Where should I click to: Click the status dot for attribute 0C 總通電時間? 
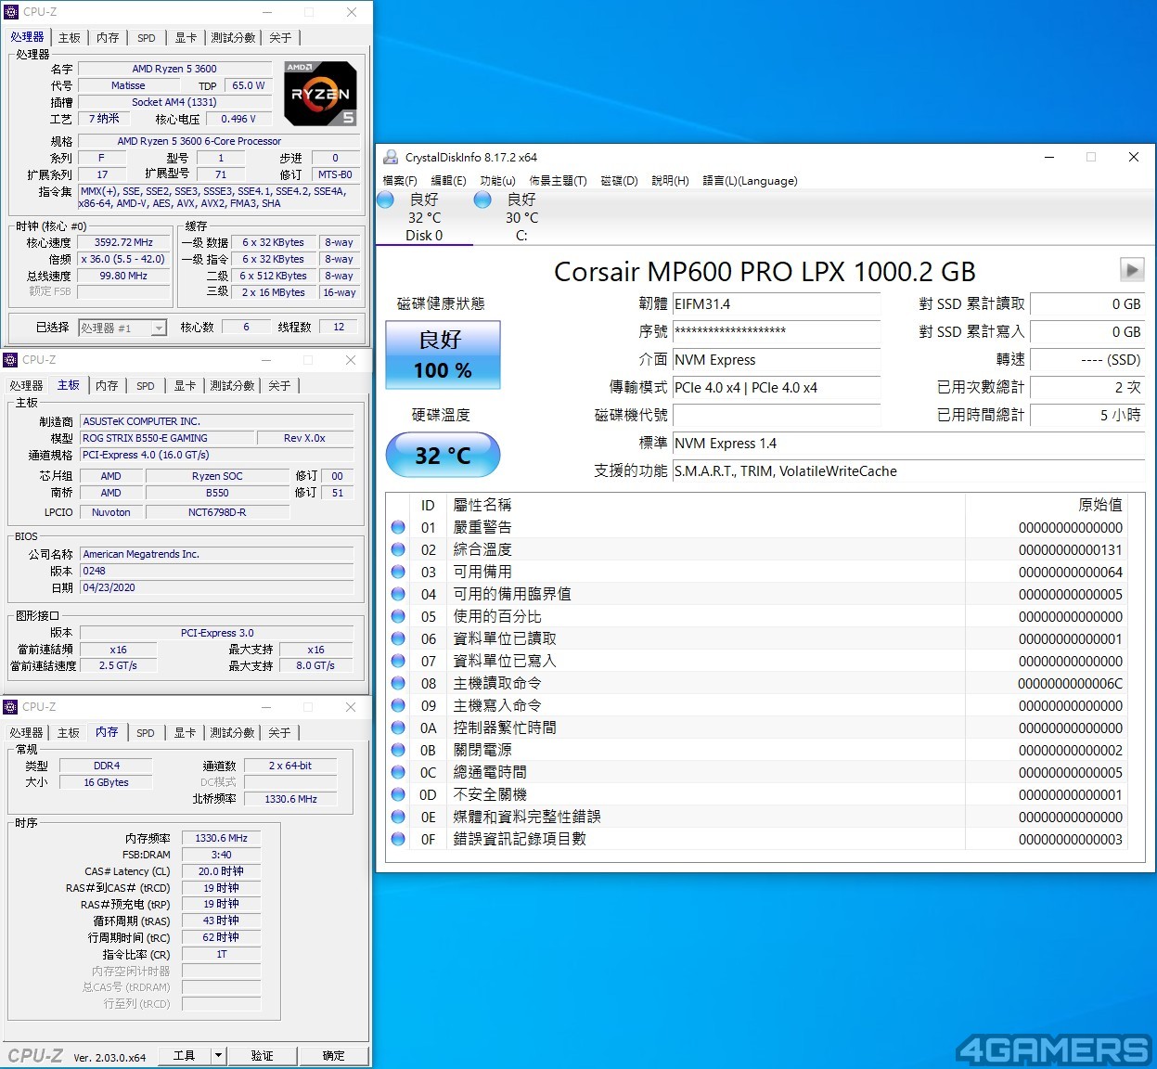point(398,772)
